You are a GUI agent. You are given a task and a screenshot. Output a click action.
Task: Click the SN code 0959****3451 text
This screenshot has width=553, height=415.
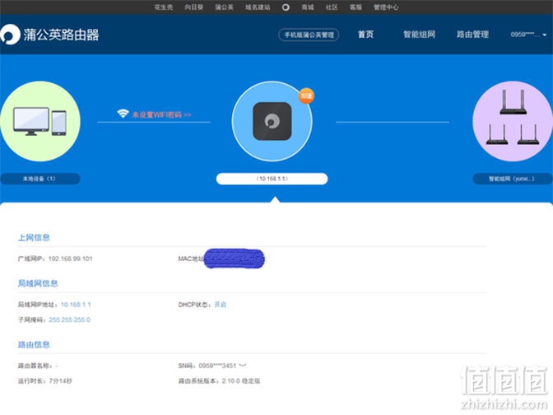tap(217, 366)
